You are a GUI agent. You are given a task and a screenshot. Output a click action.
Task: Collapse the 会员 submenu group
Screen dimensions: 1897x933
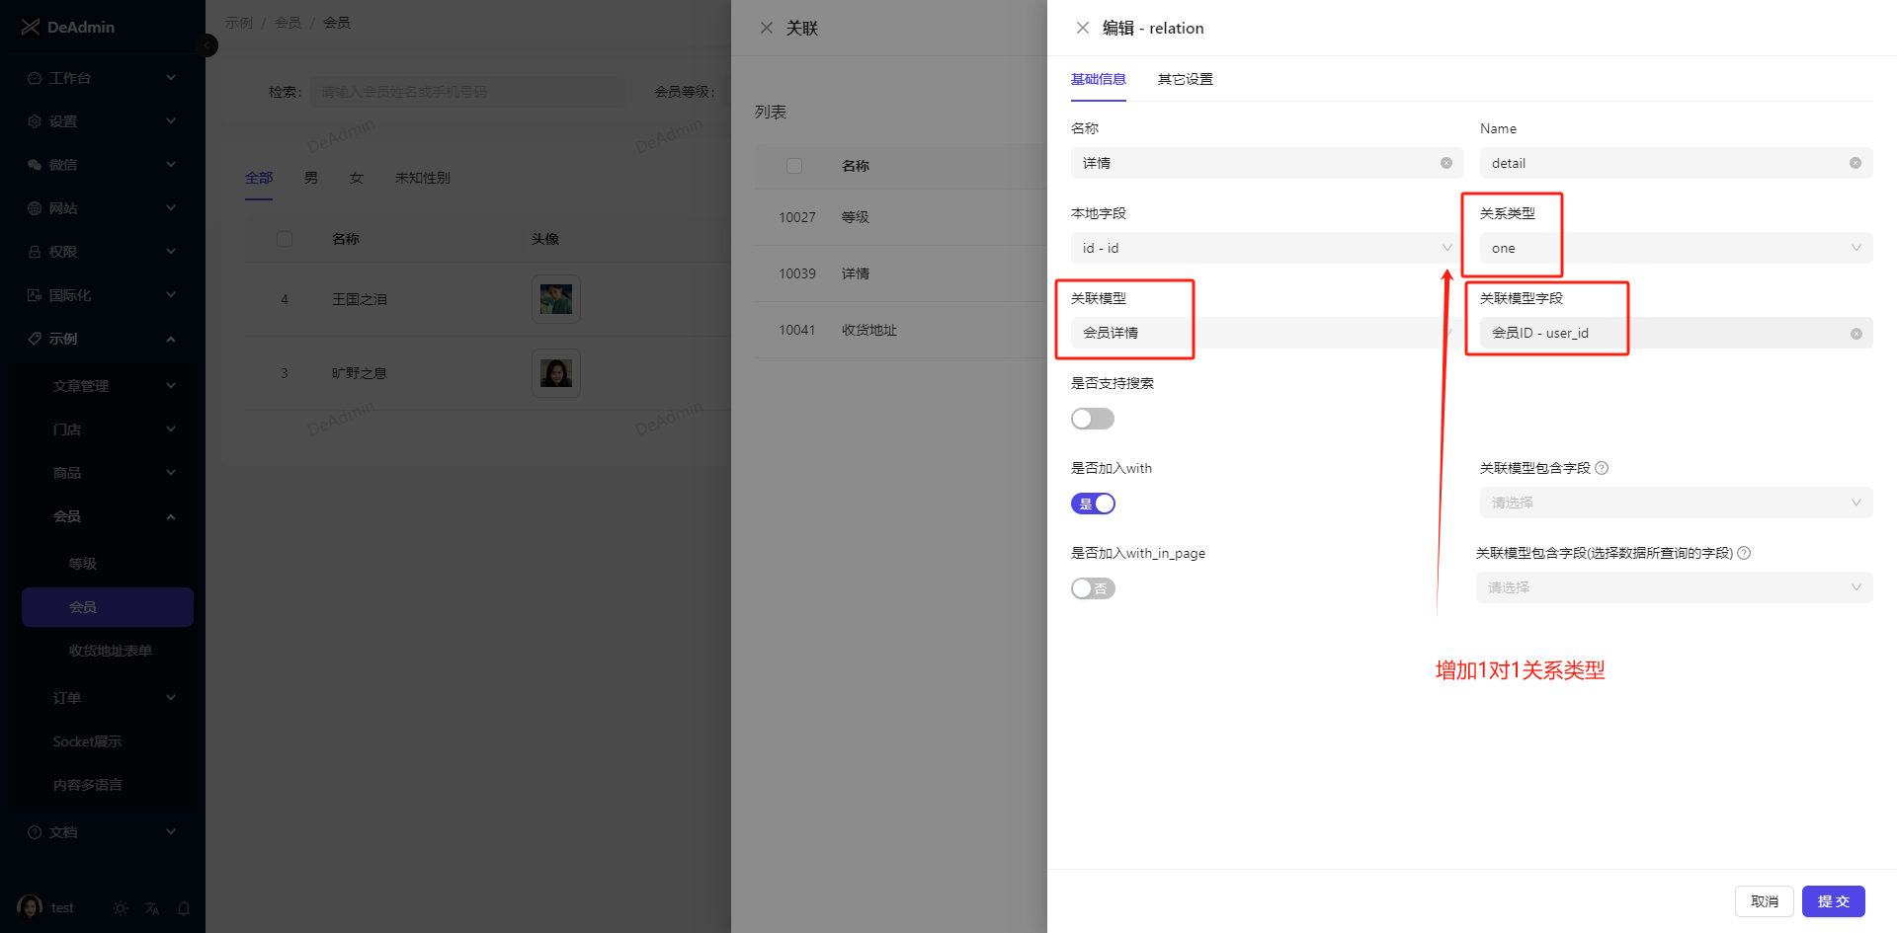tap(107, 516)
